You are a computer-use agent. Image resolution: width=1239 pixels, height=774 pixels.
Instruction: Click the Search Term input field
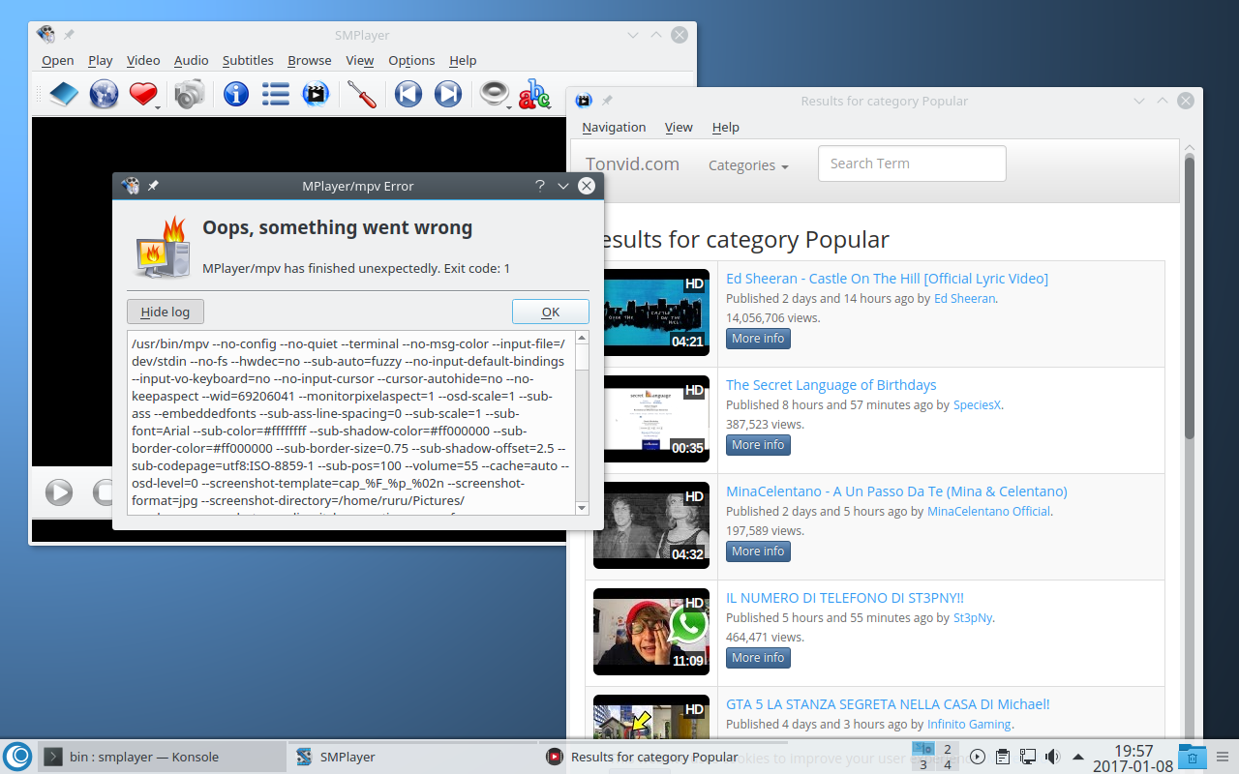coord(912,164)
